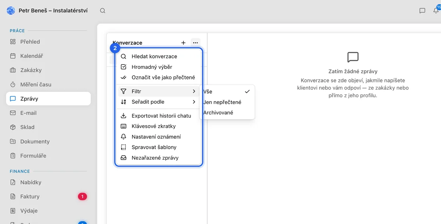Go to Dokumenty in sidebar
Image resolution: width=441 pixels, height=224 pixels.
pyautogui.click(x=49, y=142)
